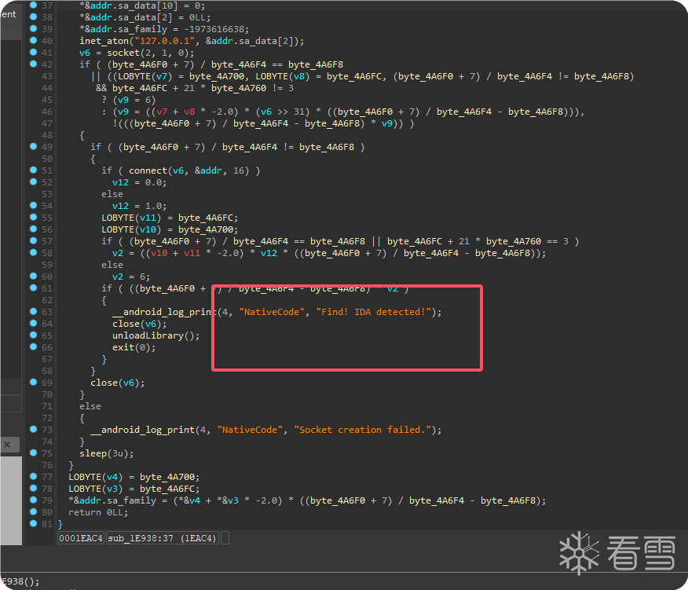This screenshot has width=688, height=590.
Task: Click the exit(0) call
Action: click(134, 347)
